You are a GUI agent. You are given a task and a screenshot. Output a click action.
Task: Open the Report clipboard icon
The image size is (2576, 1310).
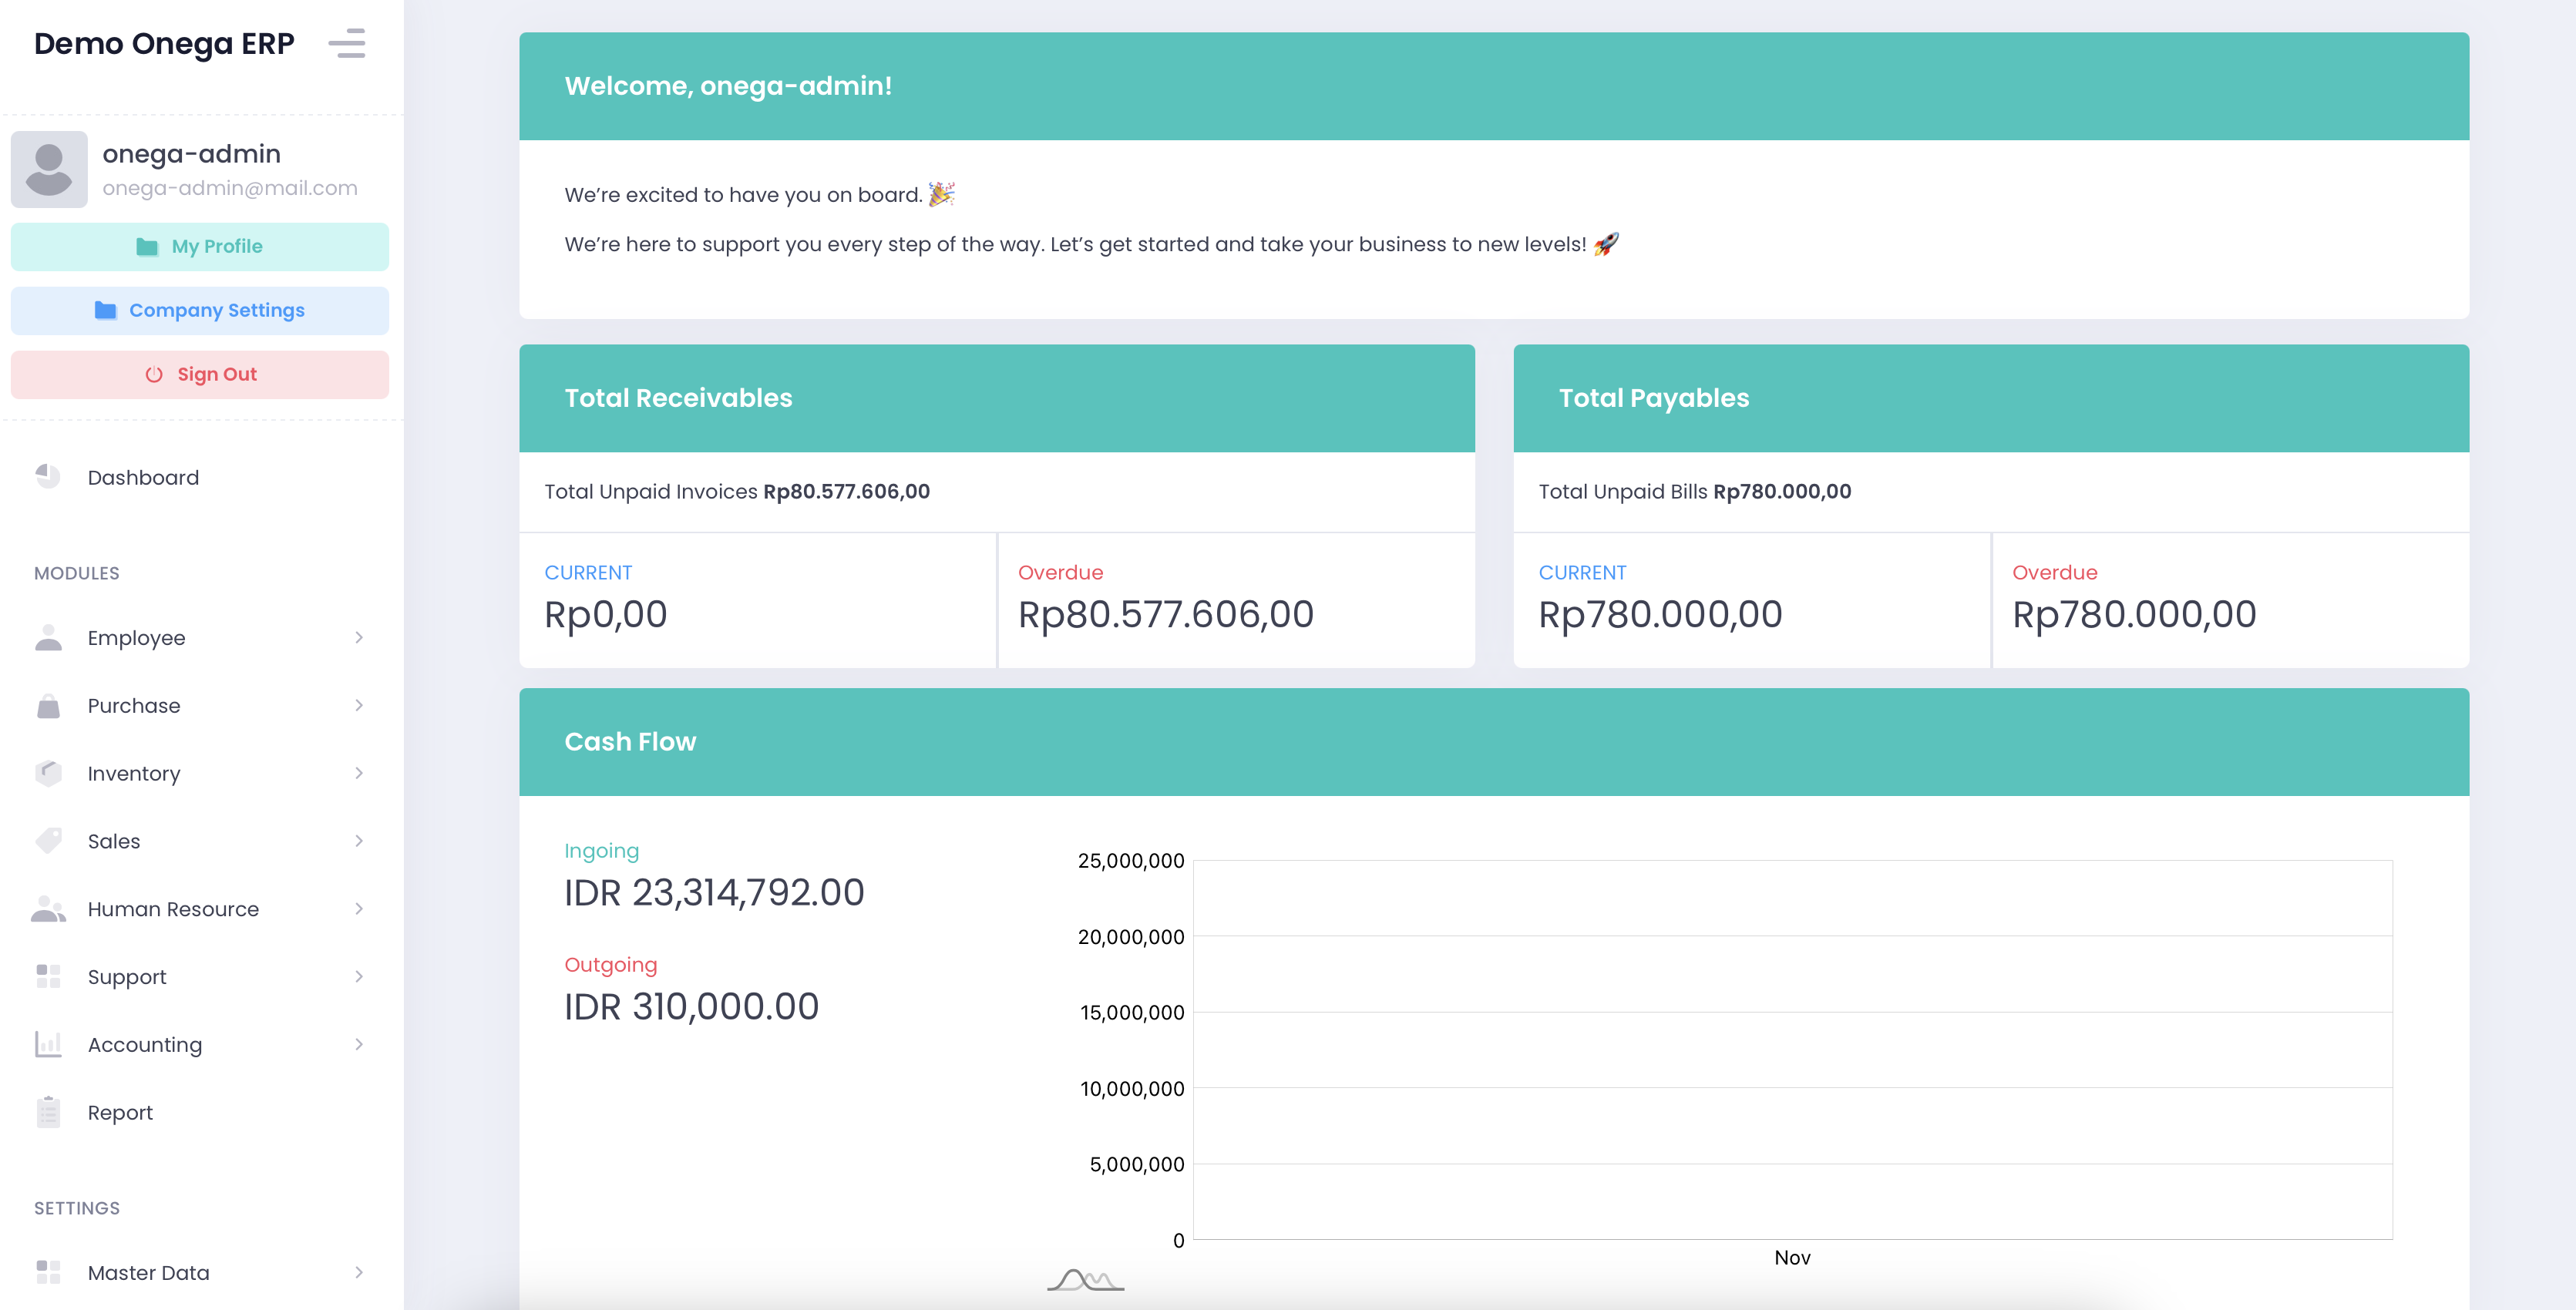click(x=49, y=1111)
